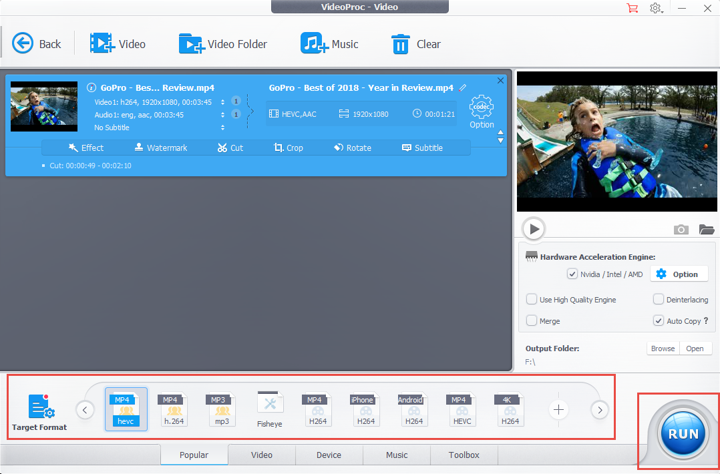This screenshot has height=474, width=720.
Task: Click the source video thumbnail
Action: tap(44, 106)
